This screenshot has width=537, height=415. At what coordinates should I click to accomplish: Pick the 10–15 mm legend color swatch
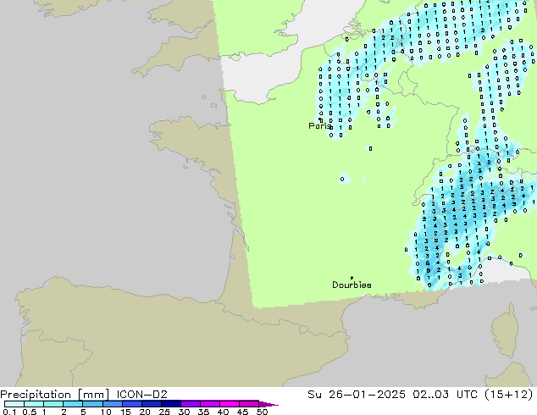point(112,404)
